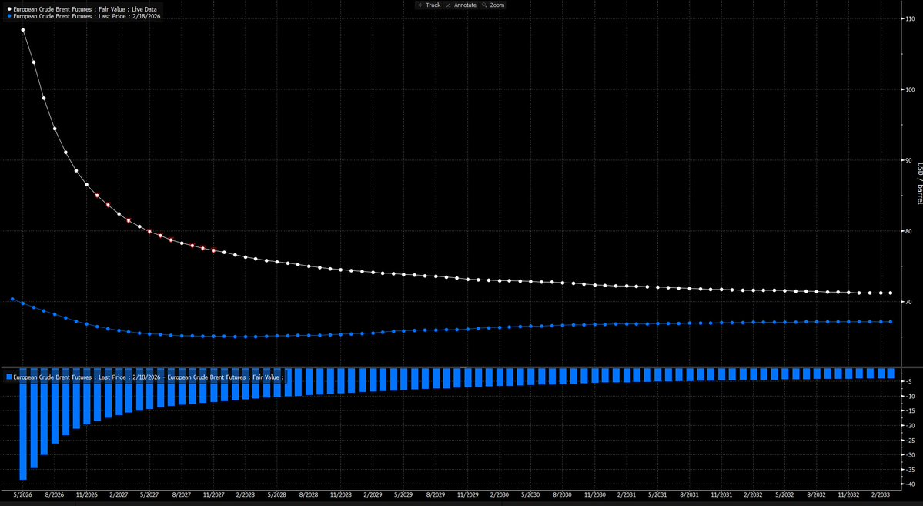This screenshot has height=506, width=923.
Task: Select 'Last Price : 2/18/2026' top legend text
Action: (128, 16)
